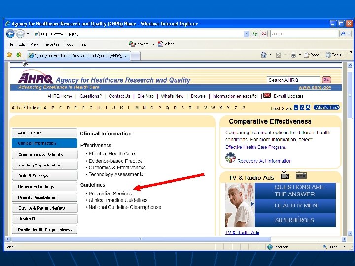The height and width of the screenshot is (266, 355).
Task: Select the AHRQ browser tab
Action: click(78, 55)
